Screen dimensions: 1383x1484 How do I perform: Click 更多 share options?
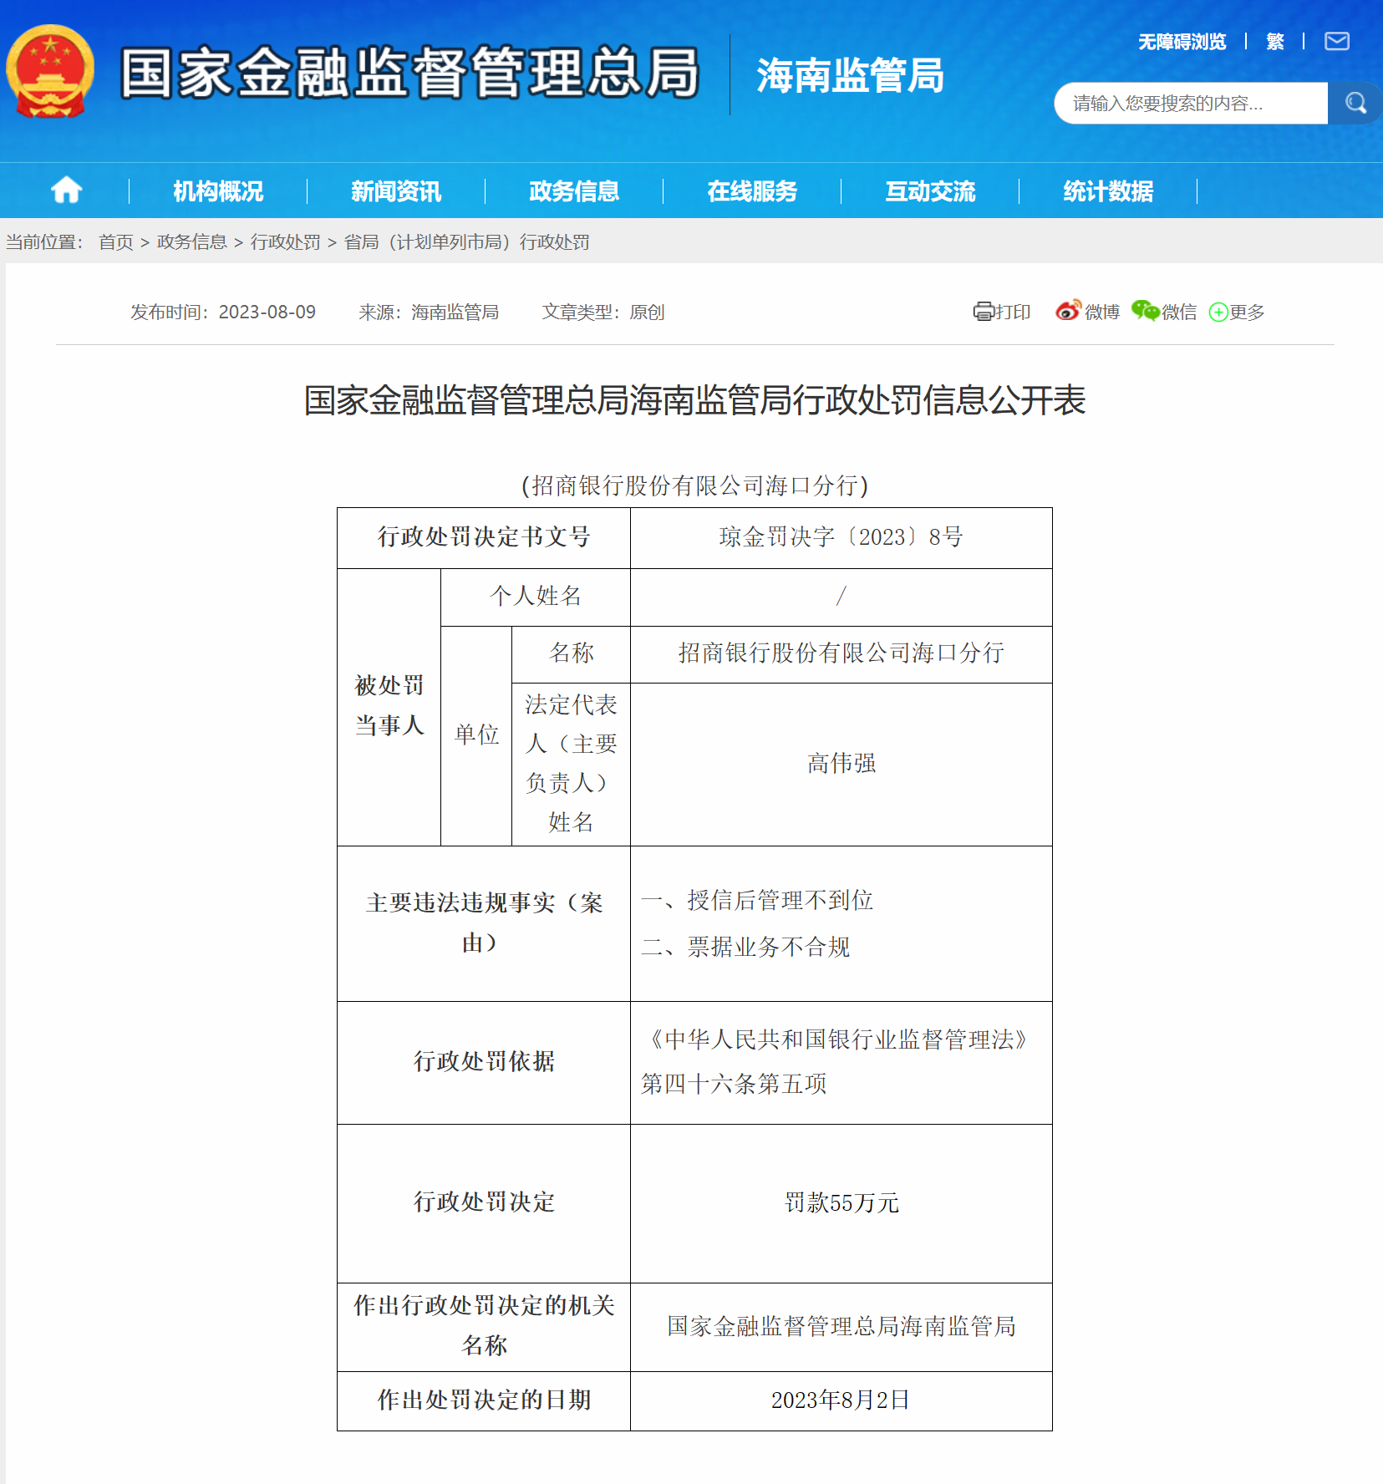pyautogui.click(x=1247, y=313)
